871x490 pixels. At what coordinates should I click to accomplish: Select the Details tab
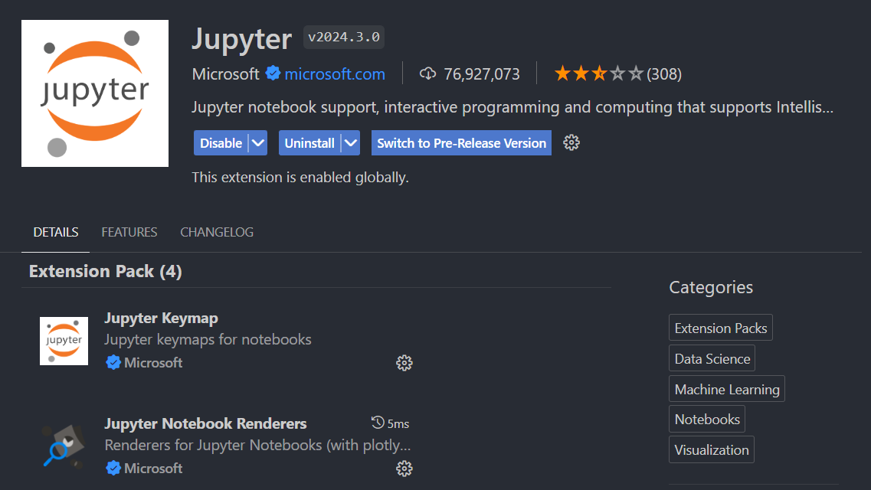56,232
